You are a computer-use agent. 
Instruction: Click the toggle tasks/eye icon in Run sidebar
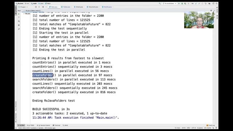[19, 21]
